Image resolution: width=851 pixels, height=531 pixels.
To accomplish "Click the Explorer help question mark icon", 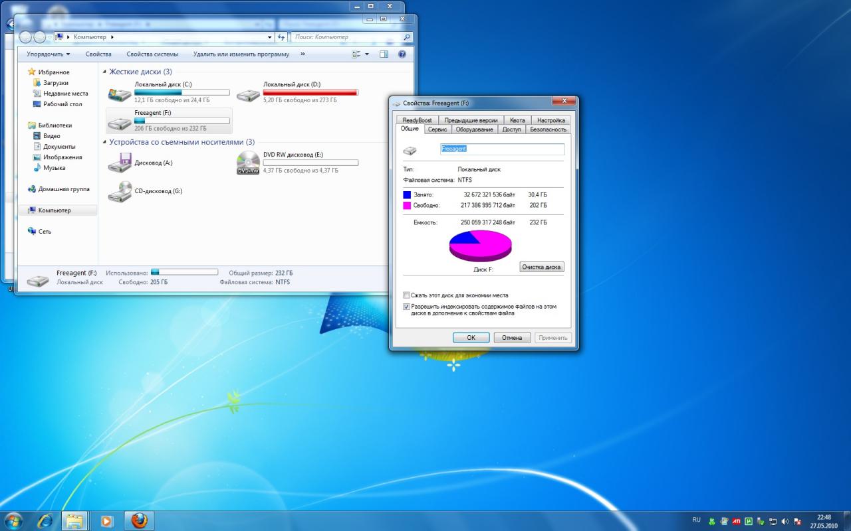I will pyautogui.click(x=402, y=54).
